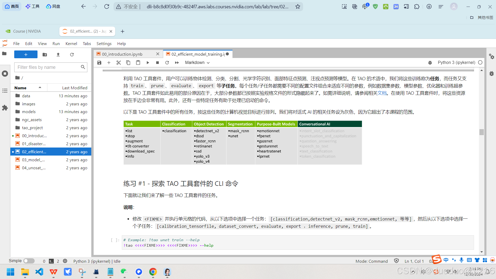Open Chrome from the taskbar
Image resolution: width=496 pixels, height=279 pixels.
point(153,272)
